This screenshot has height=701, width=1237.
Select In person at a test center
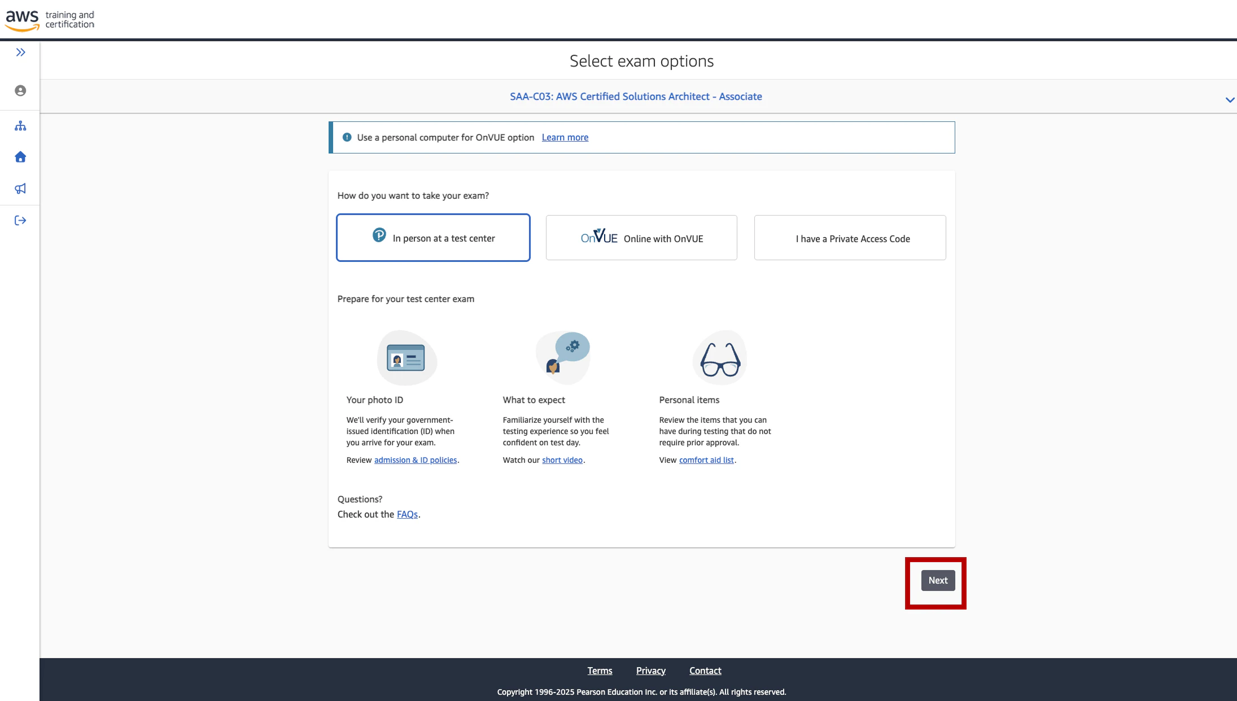coord(433,238)
